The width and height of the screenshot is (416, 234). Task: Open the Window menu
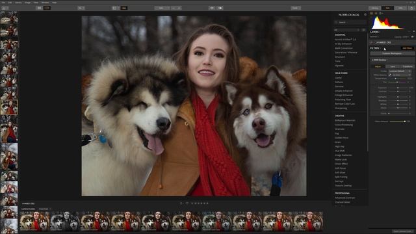[x=45, y=3]
